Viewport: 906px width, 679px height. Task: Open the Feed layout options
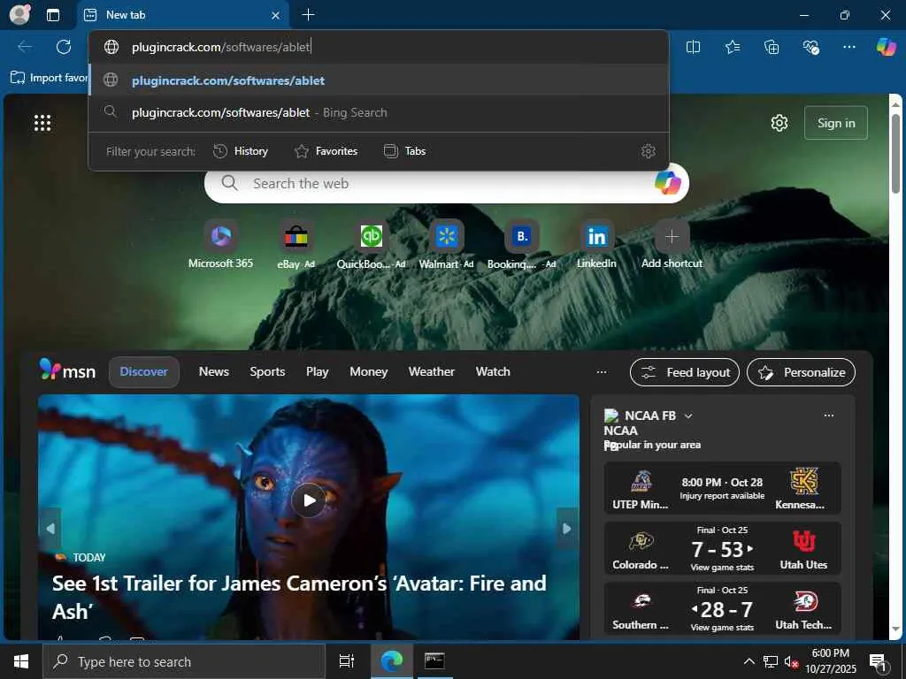click(x=685, y=372)
